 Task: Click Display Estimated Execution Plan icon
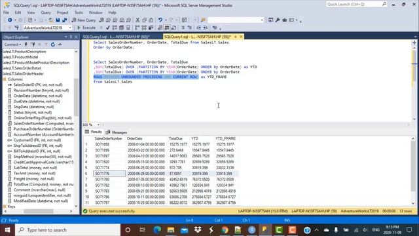click(x=115, y=28)
